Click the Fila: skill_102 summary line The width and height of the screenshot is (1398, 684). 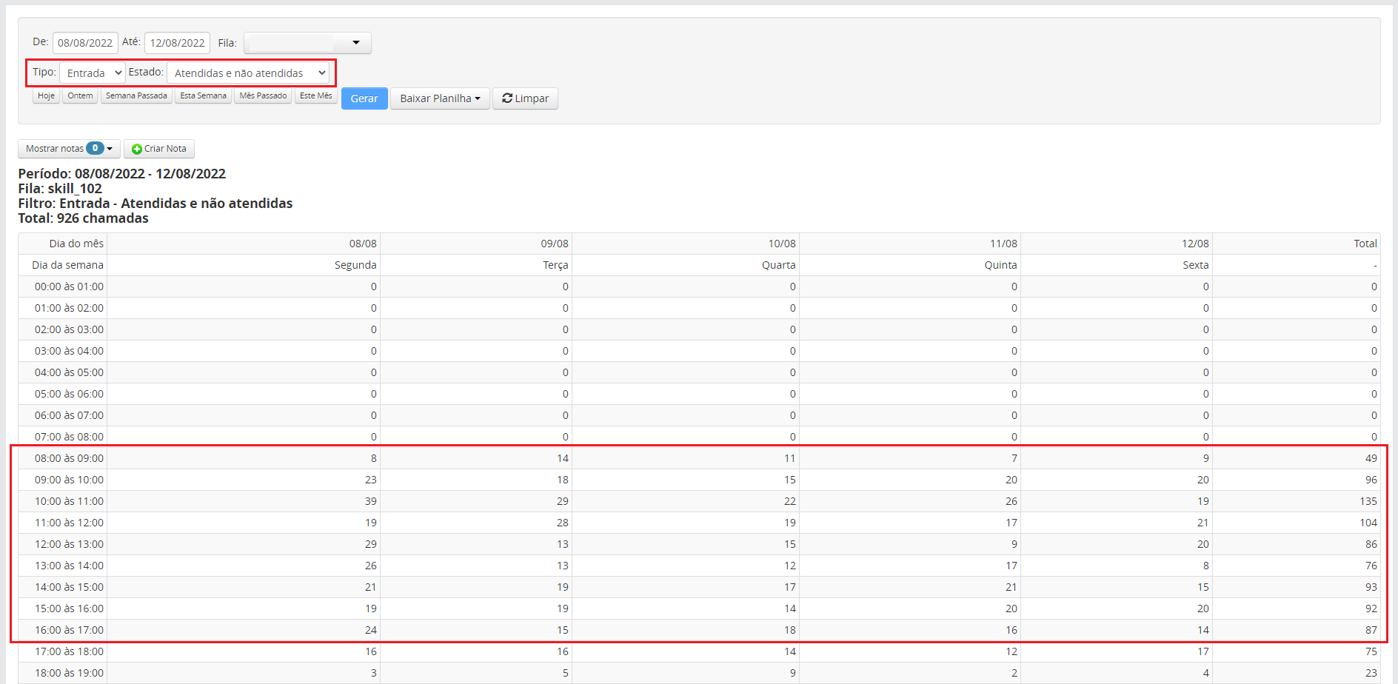(x=60, y=189)
